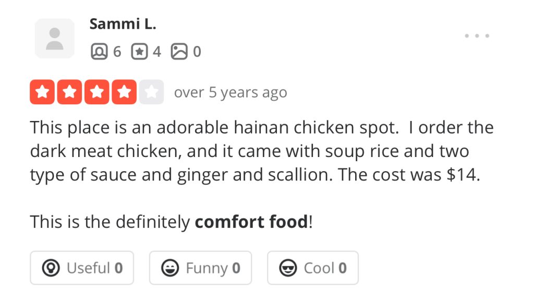Mark the review as Useful
The height and width of the screenshot is (302, 534).
[82, 268]
